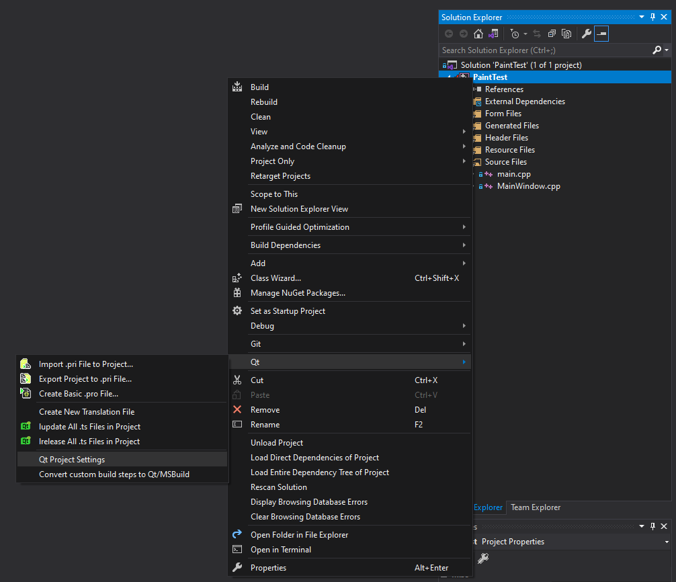Toggle Solution Explorer auto-hide pin
This screenshot has height=582, width=676.
pyautogui.click(x=652, y=17)
